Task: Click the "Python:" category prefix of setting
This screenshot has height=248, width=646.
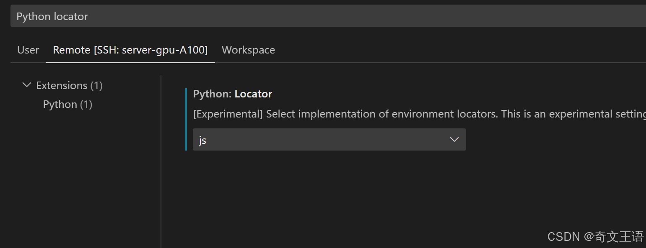Action: tap(212, 94)
